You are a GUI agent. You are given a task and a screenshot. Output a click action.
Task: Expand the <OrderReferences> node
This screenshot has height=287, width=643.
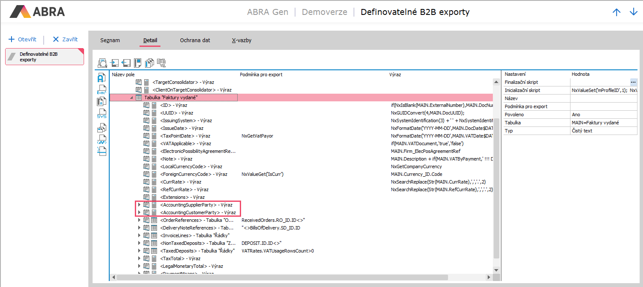click(x=139, y=220)
